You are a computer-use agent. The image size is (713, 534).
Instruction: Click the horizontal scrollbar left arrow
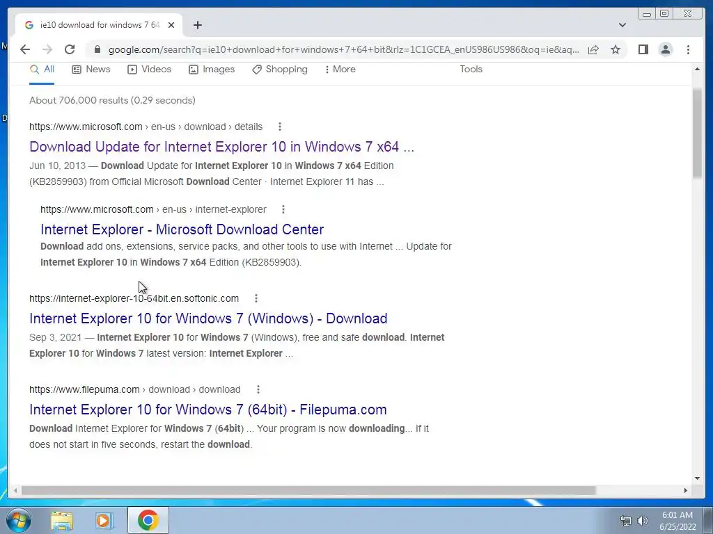coord(15,490)
